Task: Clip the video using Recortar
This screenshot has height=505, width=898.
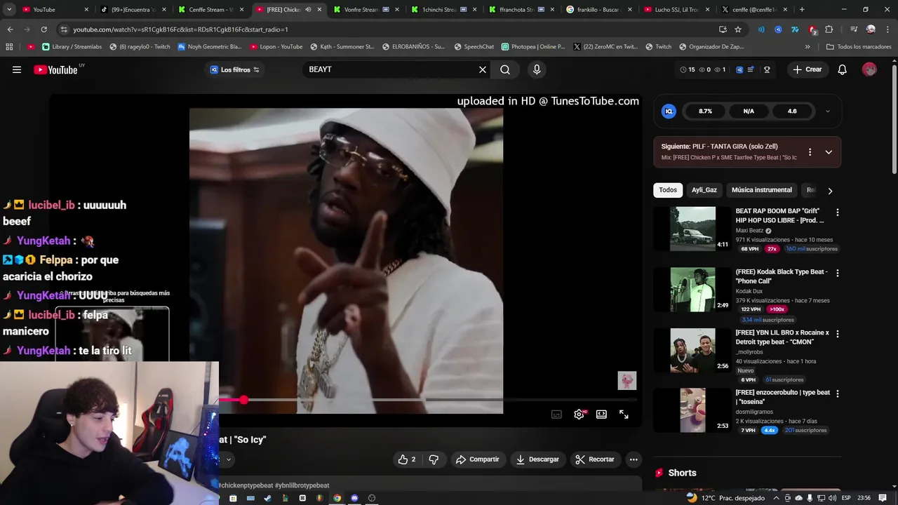Action: 594,459
